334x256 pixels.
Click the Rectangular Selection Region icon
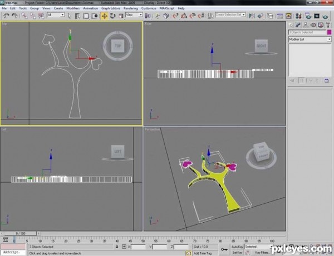click(86, 16)
